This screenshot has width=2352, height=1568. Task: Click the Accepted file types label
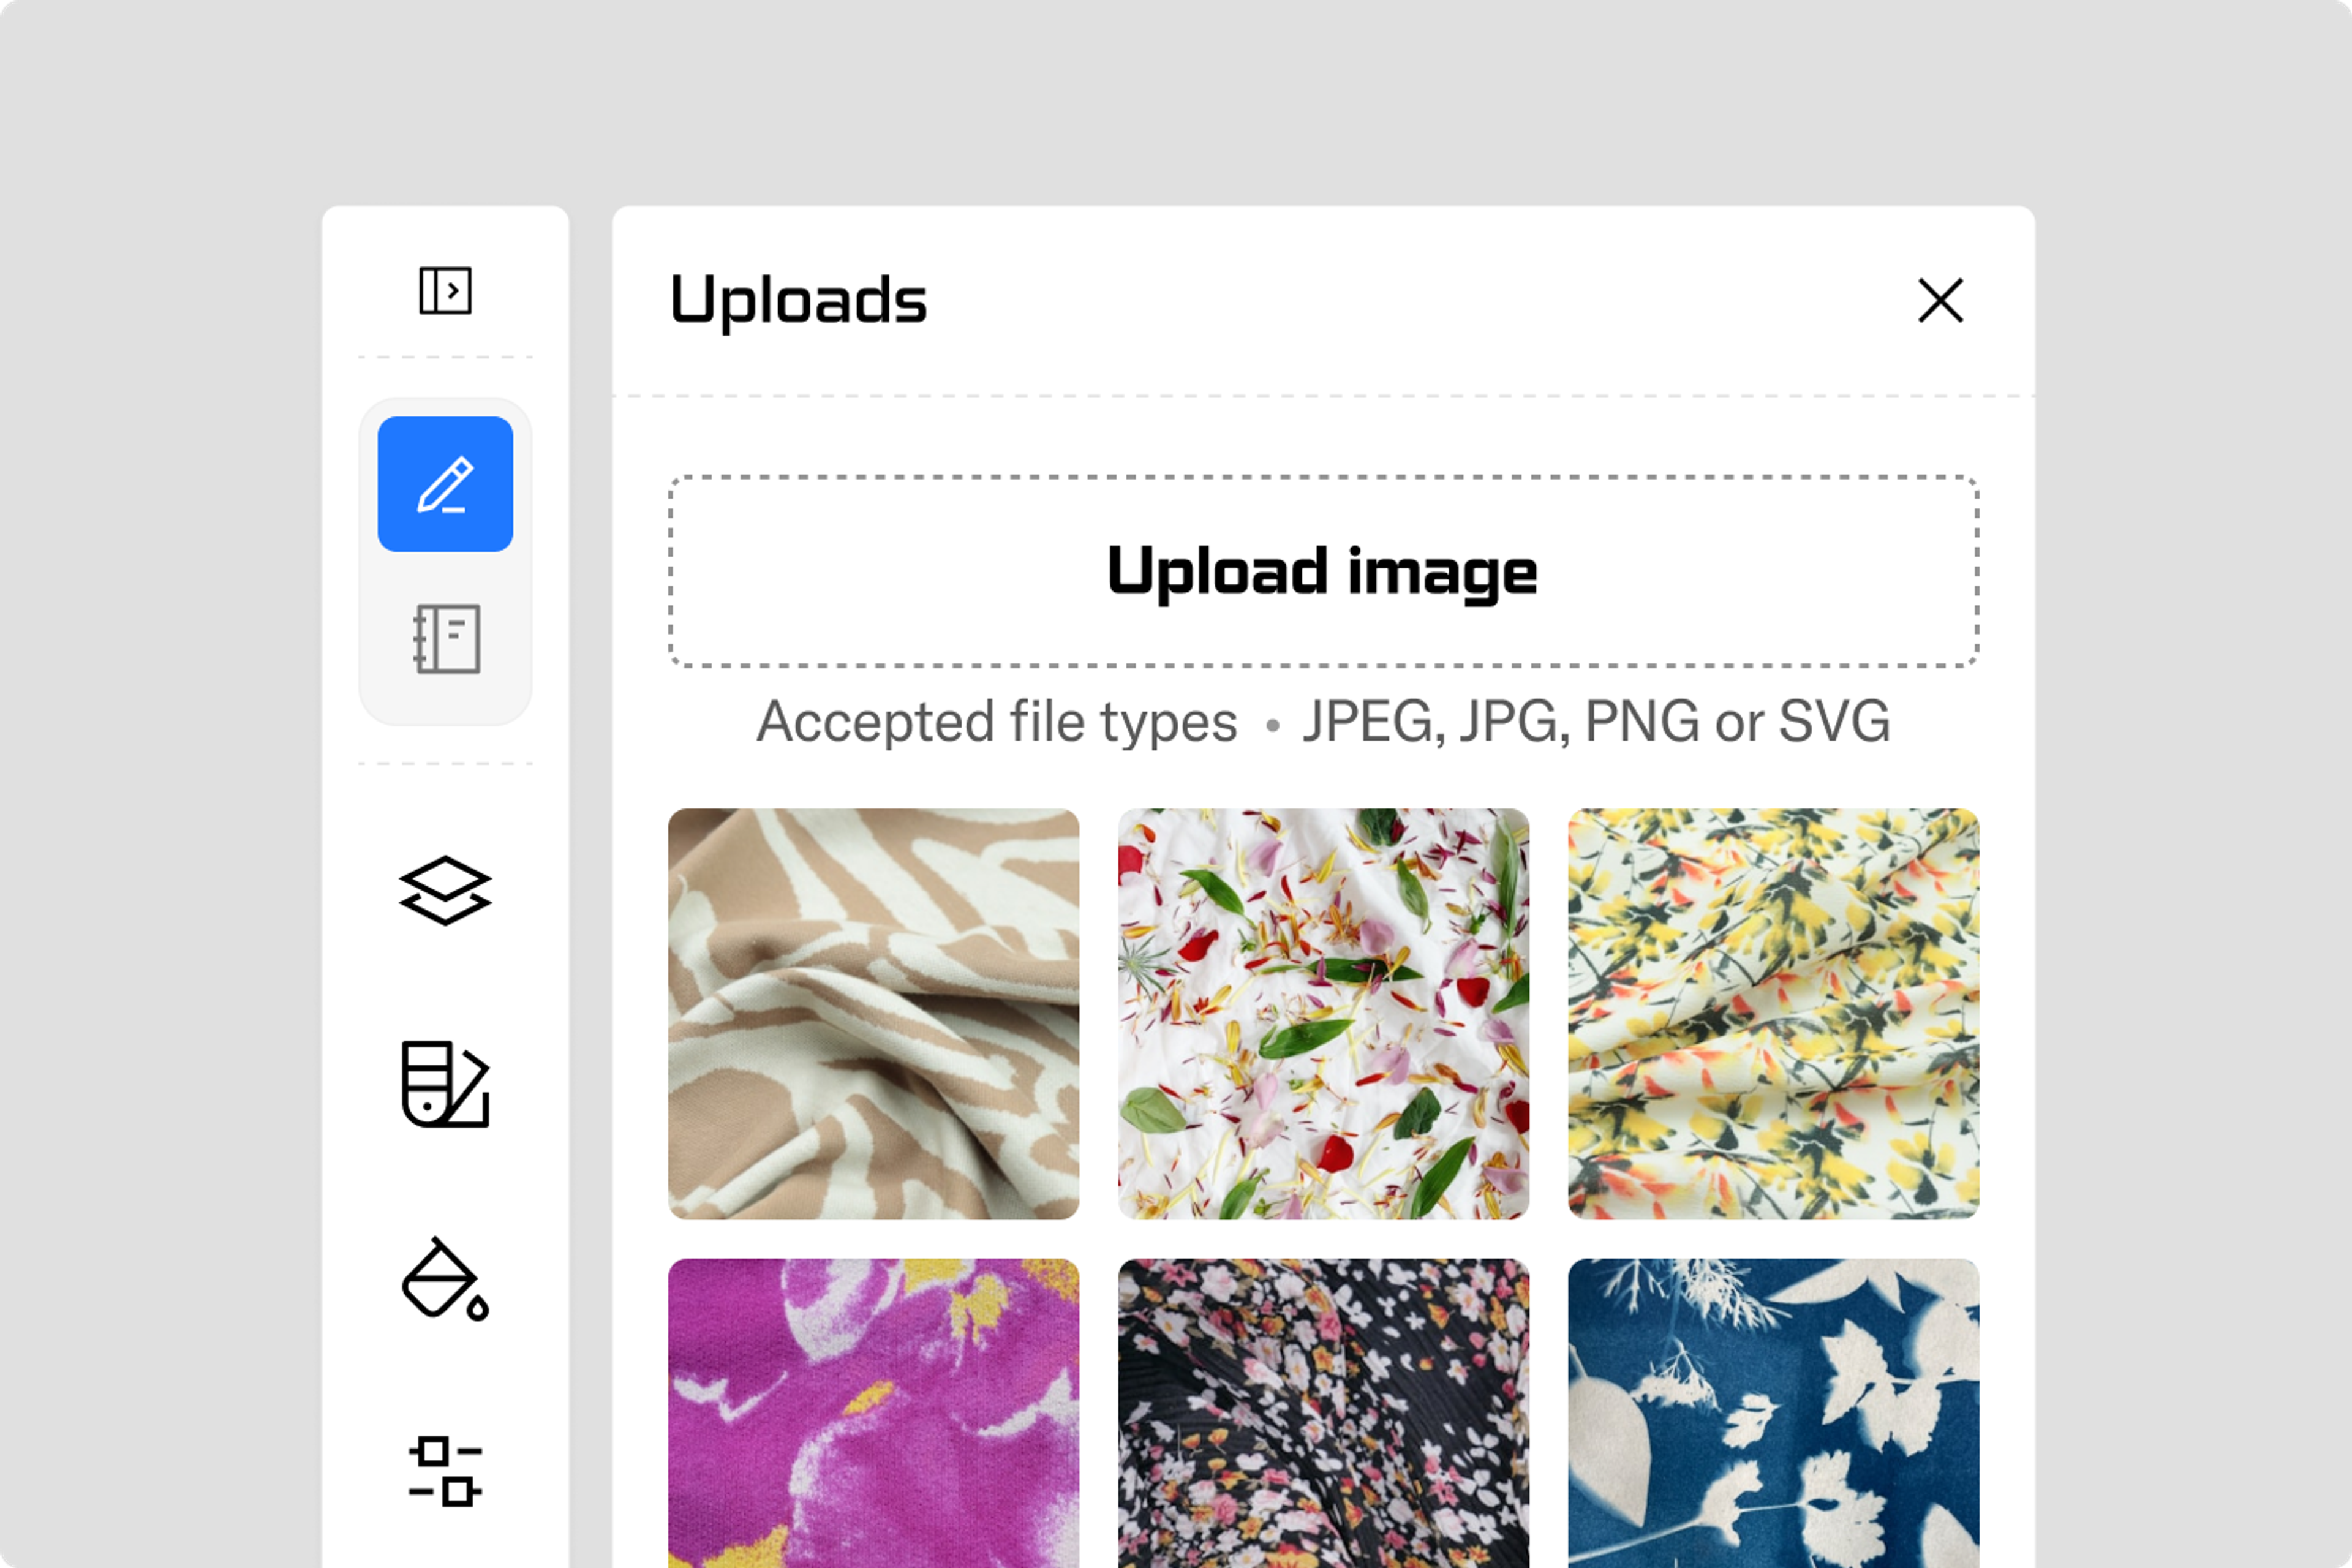pyautogui.click(x=996, y=721)
